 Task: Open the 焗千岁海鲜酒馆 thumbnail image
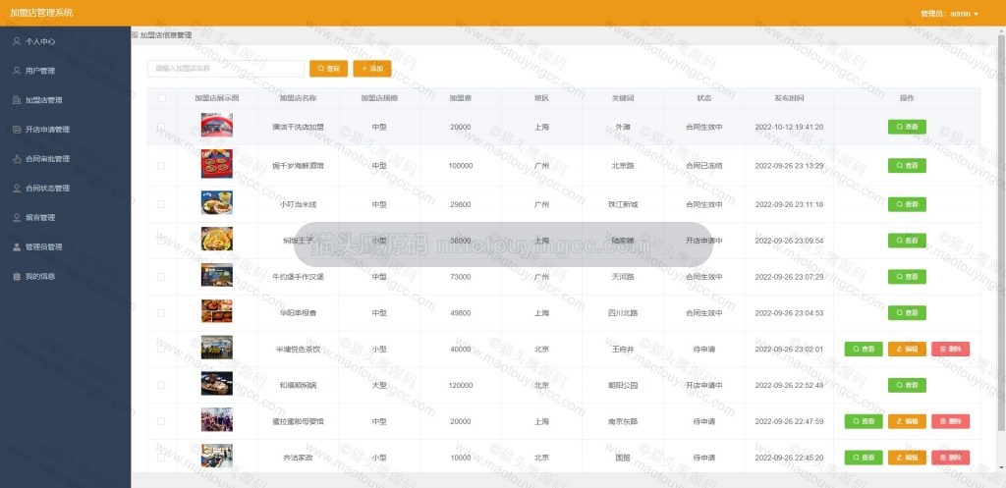pyautogui.click(x=217, y=164)
